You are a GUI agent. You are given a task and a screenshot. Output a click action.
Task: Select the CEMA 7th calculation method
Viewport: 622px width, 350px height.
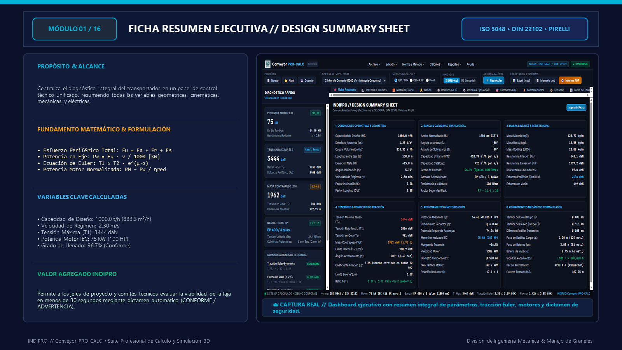pos(417,80)
